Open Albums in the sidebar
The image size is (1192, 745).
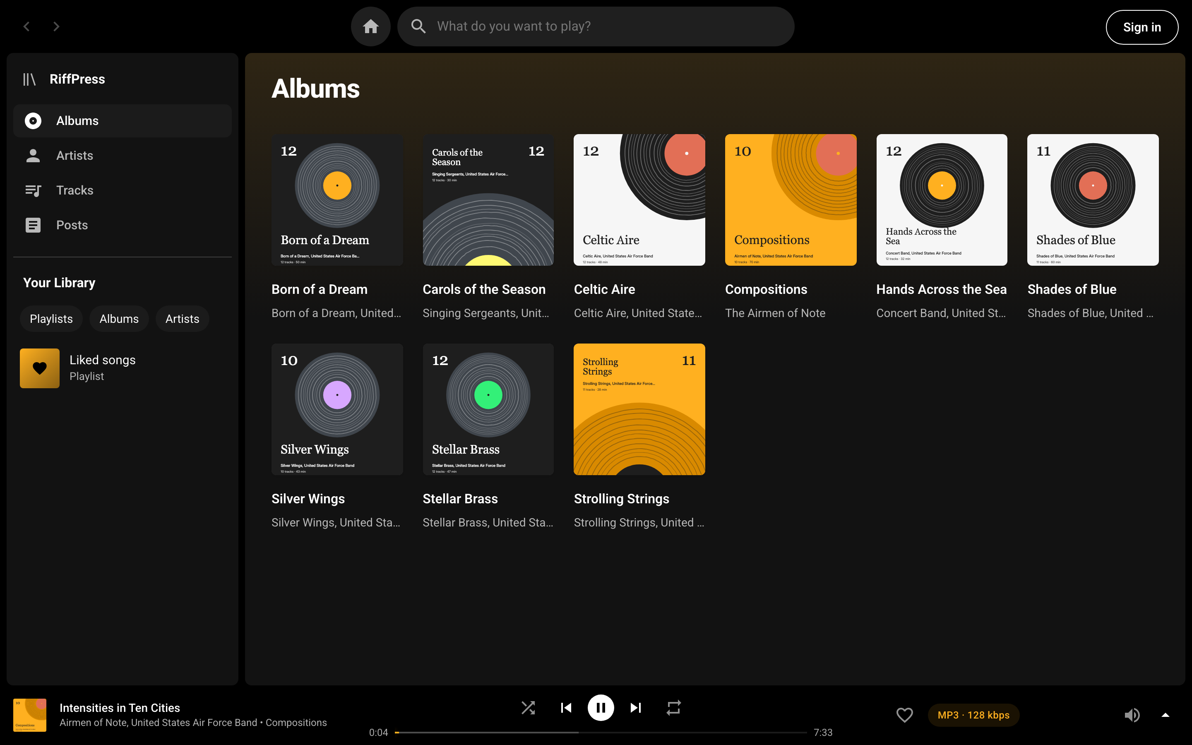tap(122, 121)
